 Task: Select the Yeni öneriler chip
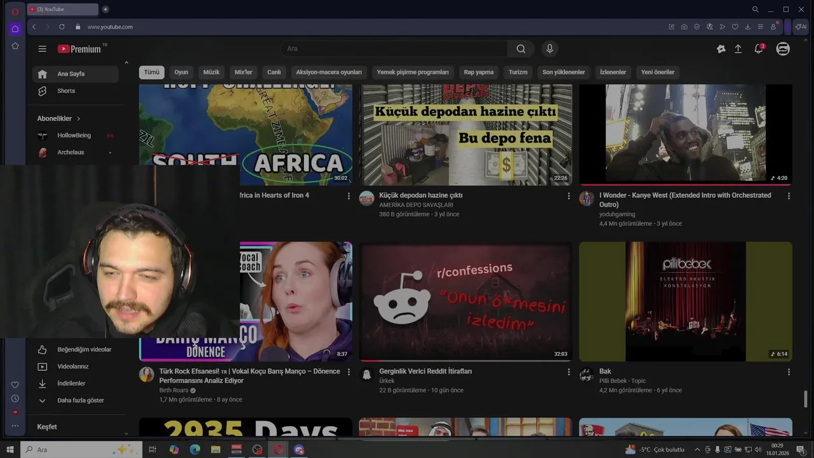[x=658, y=73]
